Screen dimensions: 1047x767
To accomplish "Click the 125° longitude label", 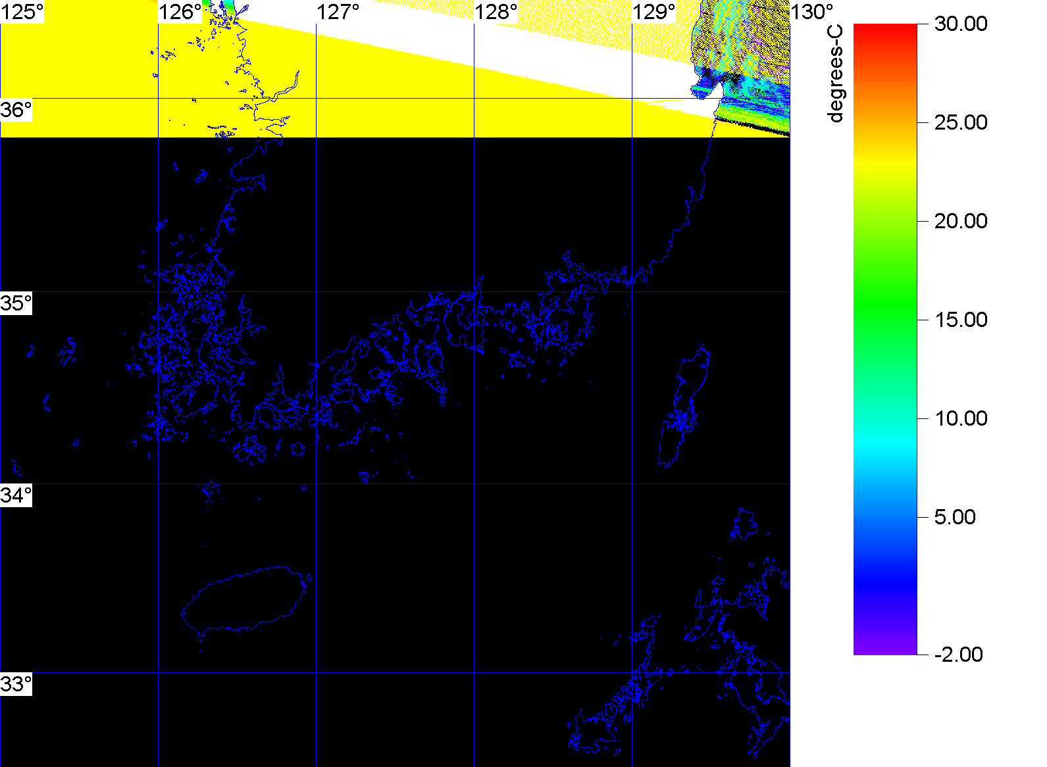I will click(22, 12).
